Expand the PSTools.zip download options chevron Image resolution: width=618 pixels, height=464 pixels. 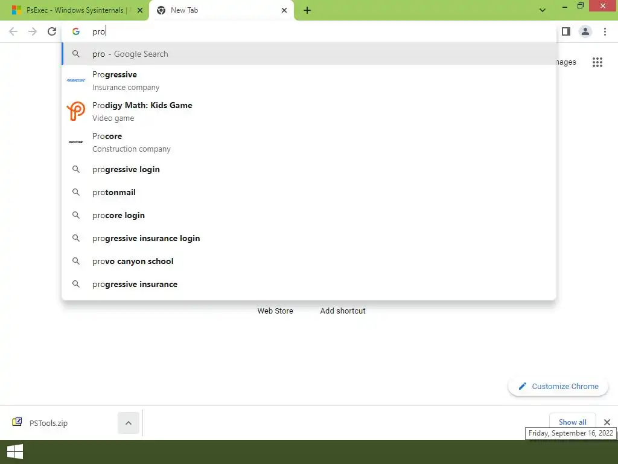click(129, 423)
